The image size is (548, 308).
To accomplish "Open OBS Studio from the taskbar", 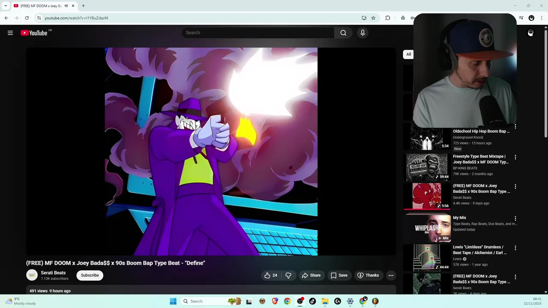I will coord(300,301).
